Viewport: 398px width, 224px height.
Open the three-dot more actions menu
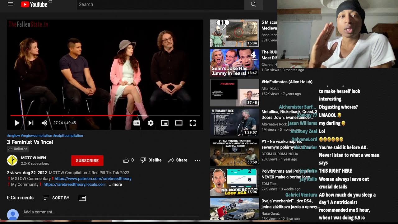(197, 160)
